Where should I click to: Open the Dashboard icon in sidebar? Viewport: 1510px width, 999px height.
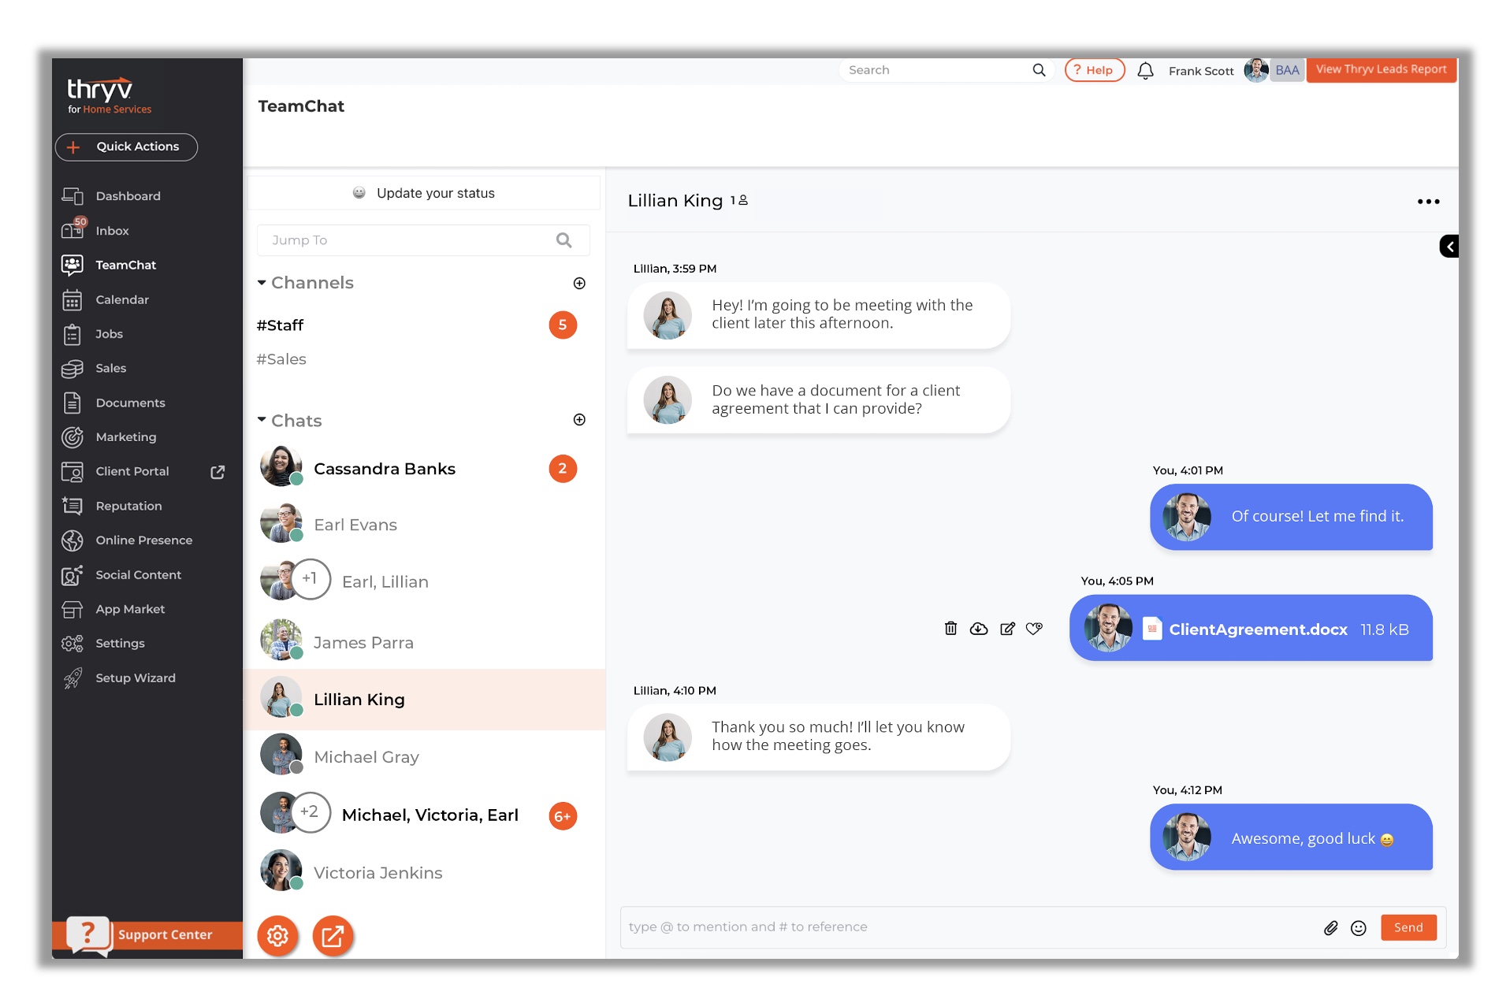(x=73, y=196)
